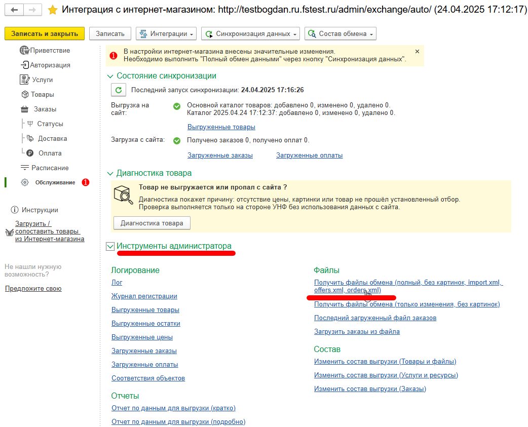Close the yellow warning notification

(x=417, y=52)
